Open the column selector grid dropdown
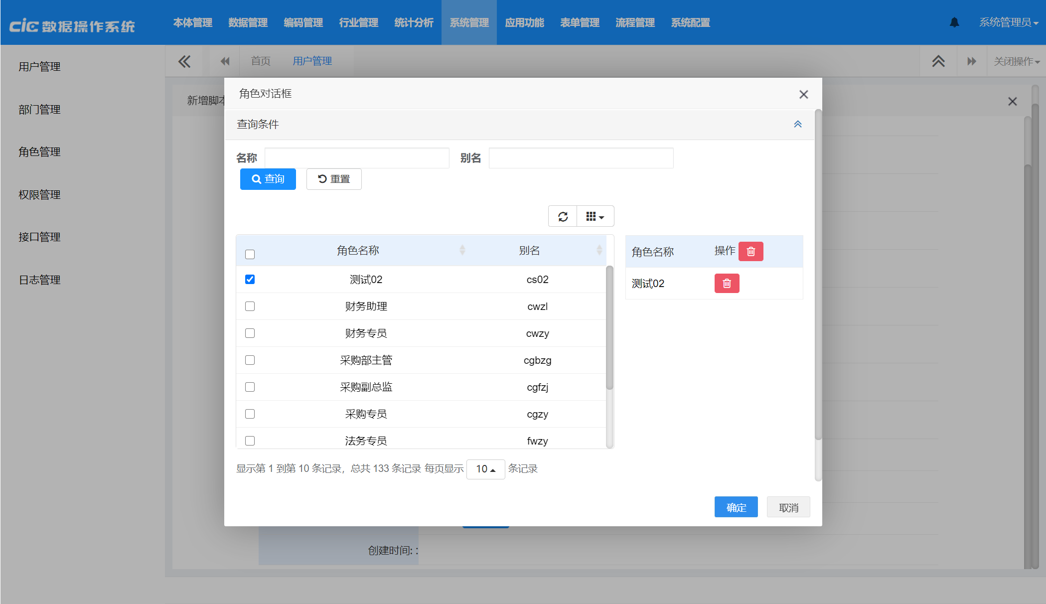 [x=595, y=217]
